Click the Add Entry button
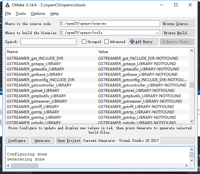 [x=143, y=42]
